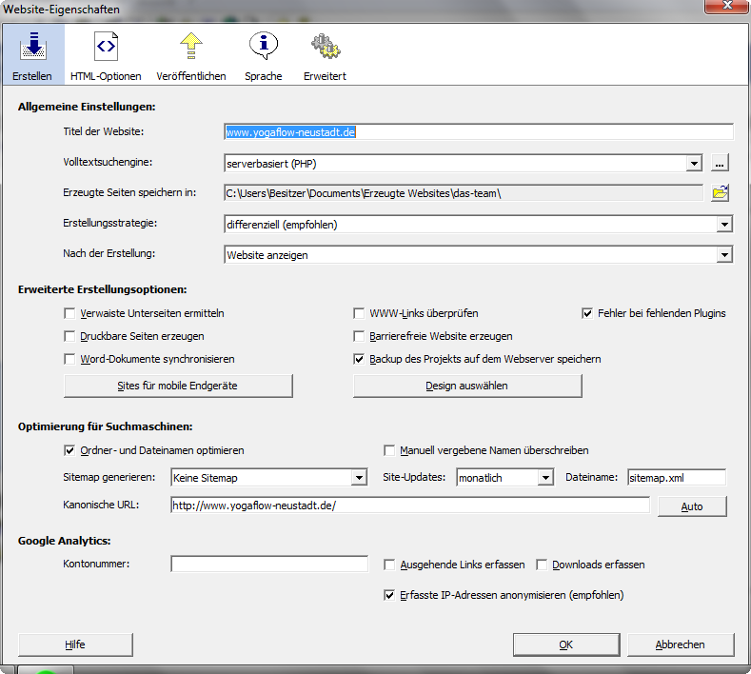Open the Site-Updates monatlich dropdown
This screenshot has width=751, height=674.
pos(545,478)
